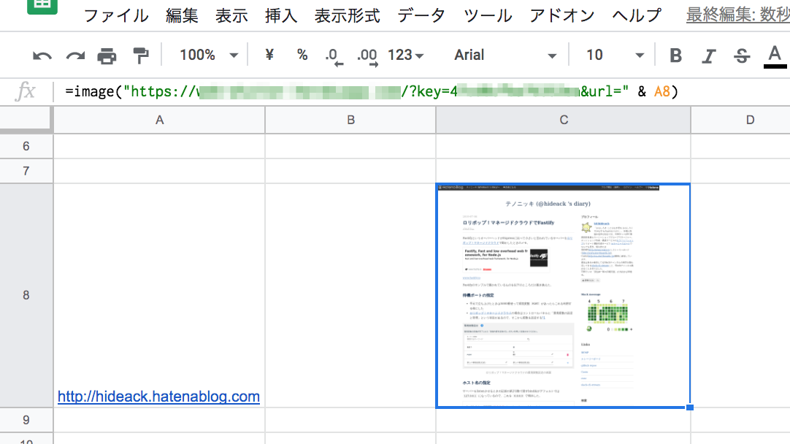Image resolution: width=790 pixels, height=444 pixels.
Task: Increase decimal places
Action: [x=366, y=55]
